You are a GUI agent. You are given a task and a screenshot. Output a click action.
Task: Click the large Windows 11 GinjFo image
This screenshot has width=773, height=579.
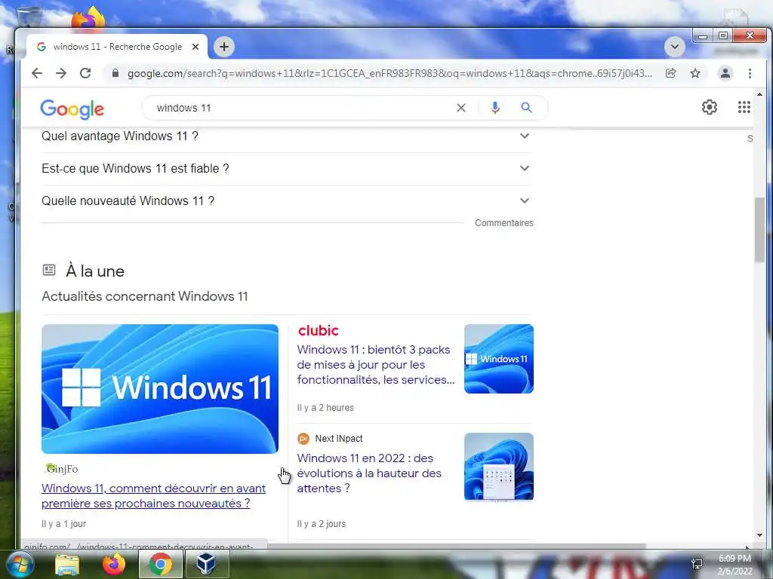[x=160, y=389]
